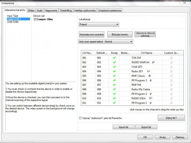Toggle Custom Se checkbox for RADIO ESKA
This screenshot has height=143, width=191.
171,98
